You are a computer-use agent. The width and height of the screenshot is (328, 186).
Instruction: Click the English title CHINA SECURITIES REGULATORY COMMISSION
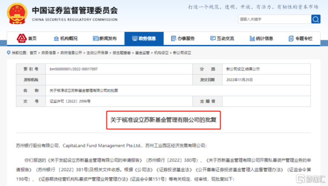point(75,19)
